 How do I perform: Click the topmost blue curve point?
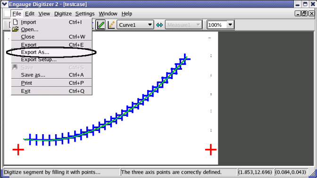coord(185,59)
